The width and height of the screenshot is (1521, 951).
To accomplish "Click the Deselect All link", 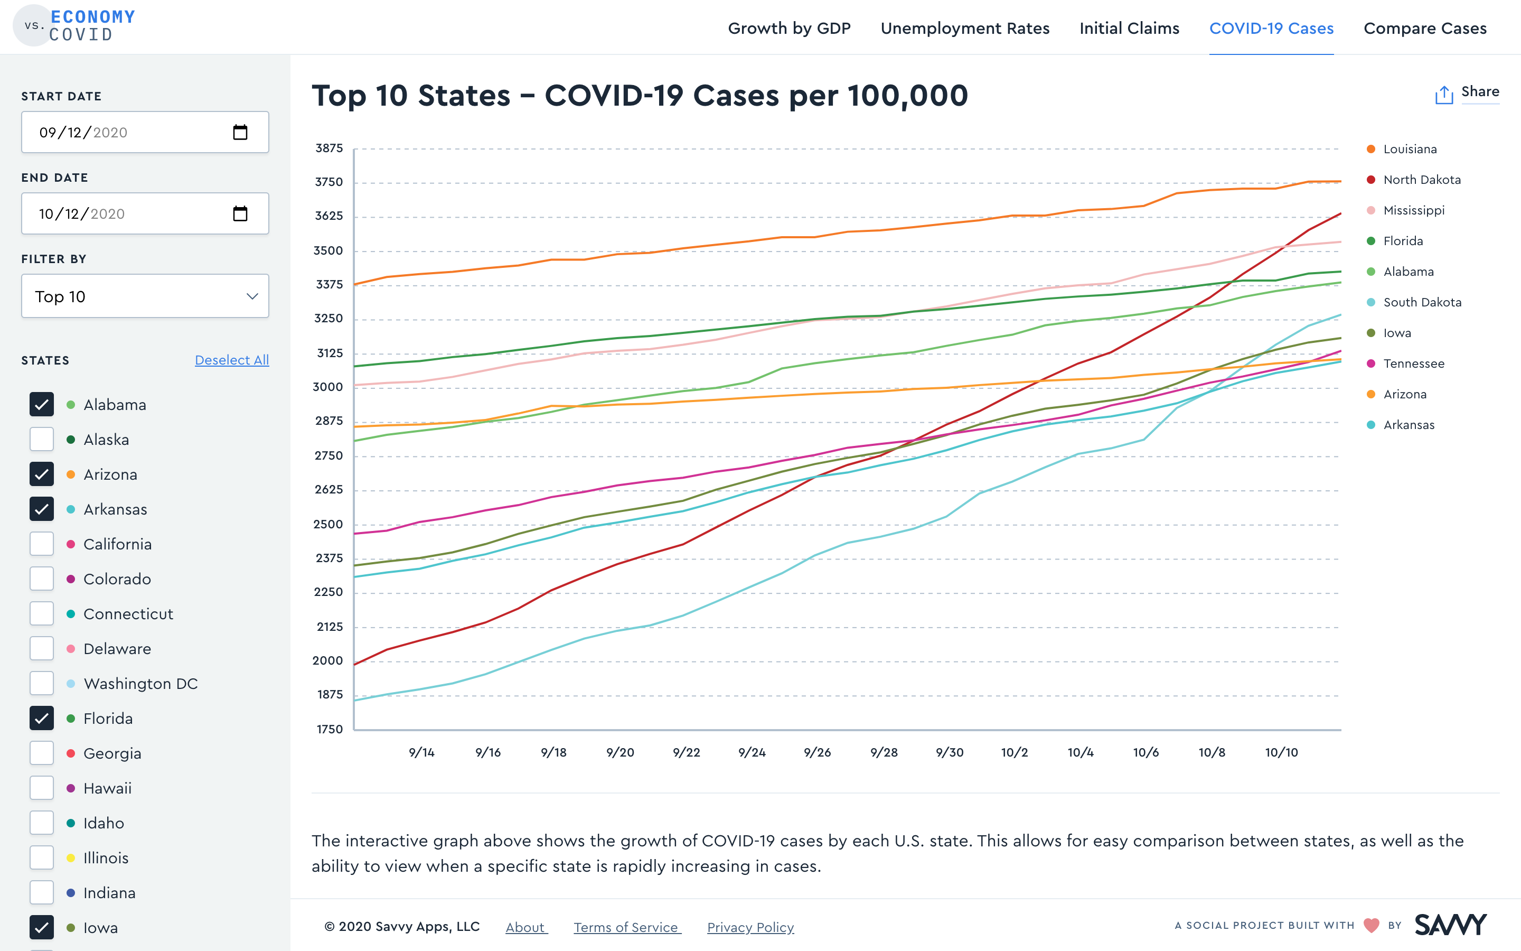I will point(232,360).
